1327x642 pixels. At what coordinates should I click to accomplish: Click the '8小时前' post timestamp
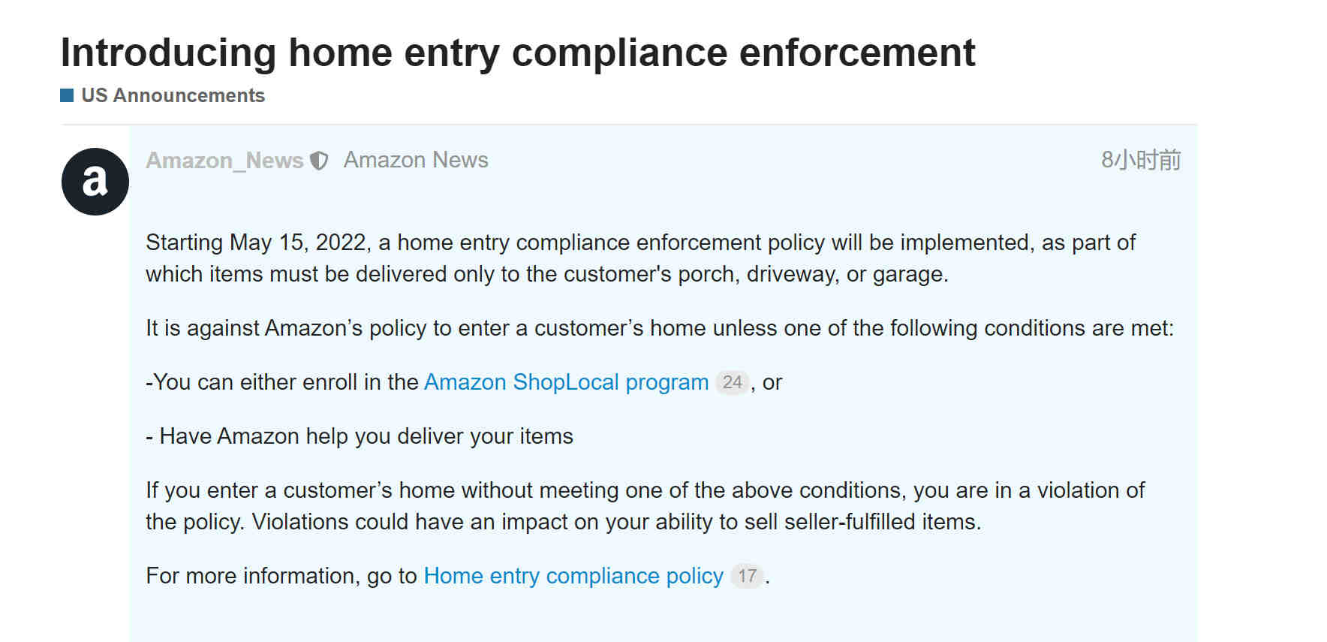click(1141, 160)
